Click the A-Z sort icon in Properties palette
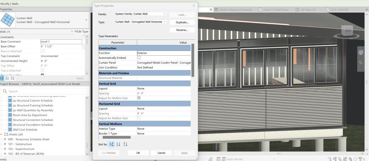This screenshot has width=369, height=161. pyautogui.click(x=7, y=78)
